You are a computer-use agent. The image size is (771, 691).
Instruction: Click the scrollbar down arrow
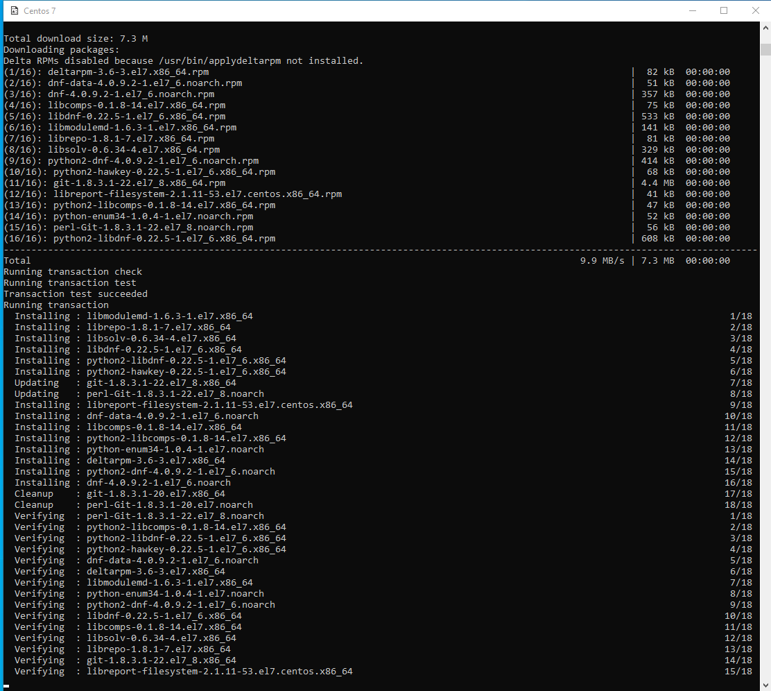(765, 683)
